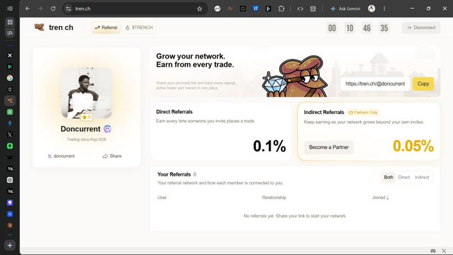Click the Doncurrent profile photo
Screen dimensions: 453x255
click(x=87, y=93)
